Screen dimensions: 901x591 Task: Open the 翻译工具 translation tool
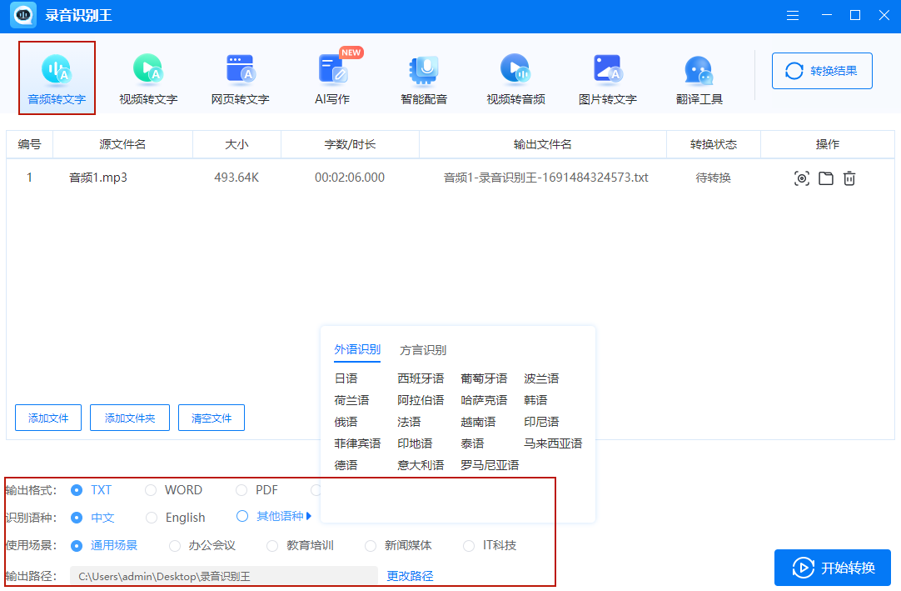click(699, 79)
